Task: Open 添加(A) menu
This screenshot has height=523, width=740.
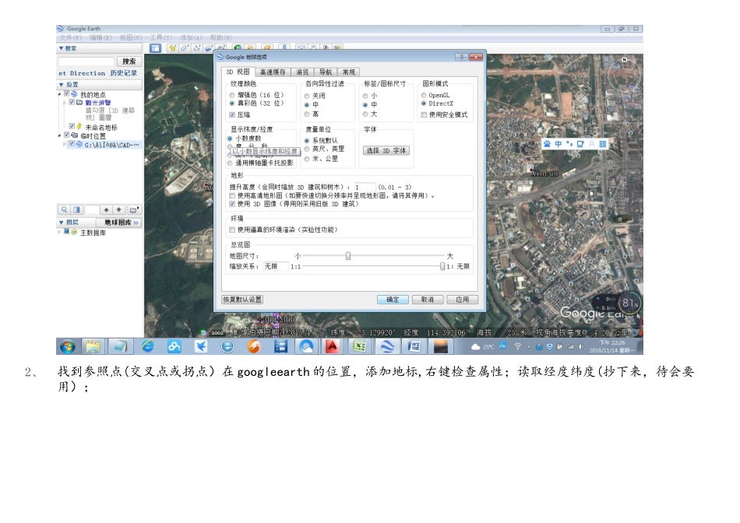Action: point(191,37)
